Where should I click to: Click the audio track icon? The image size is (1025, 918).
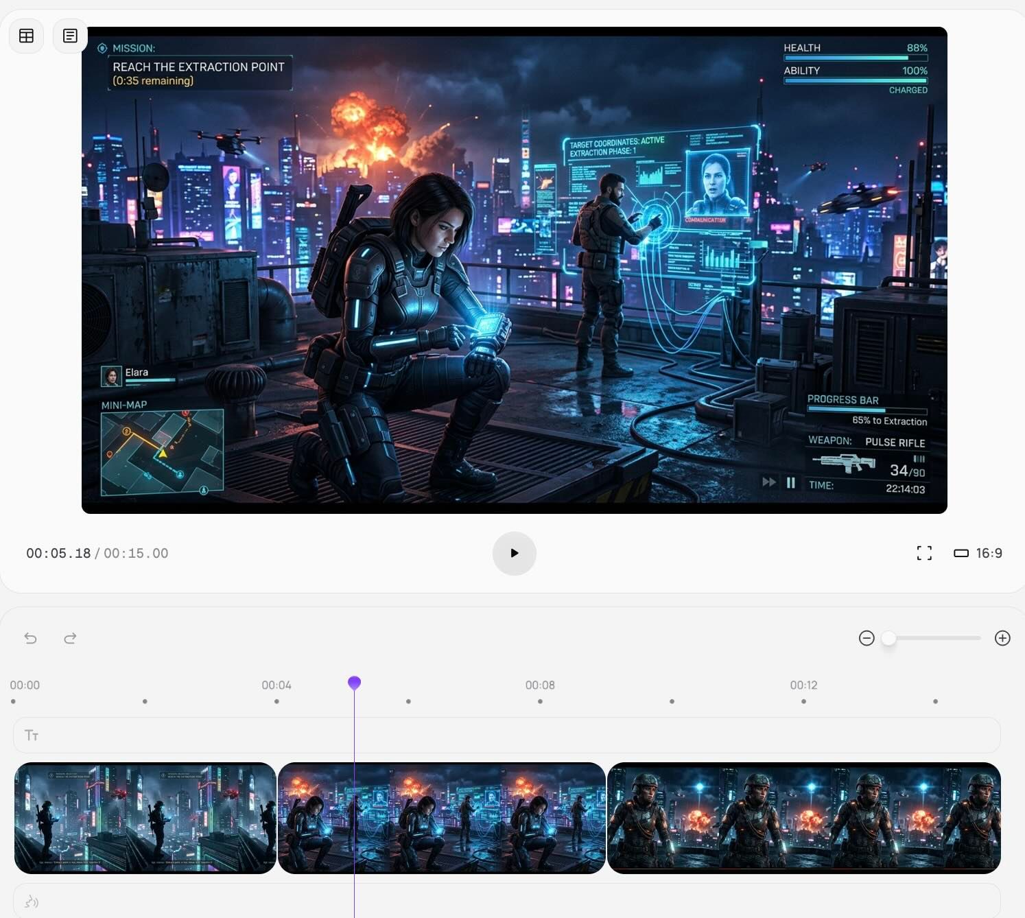click(32, 902)
